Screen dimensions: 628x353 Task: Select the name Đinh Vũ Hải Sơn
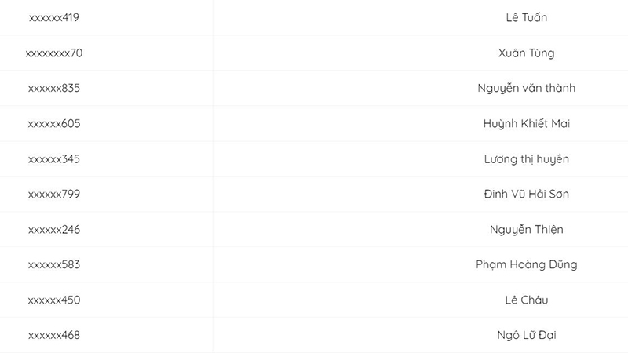pyautogui.click(x=526, y=195)
